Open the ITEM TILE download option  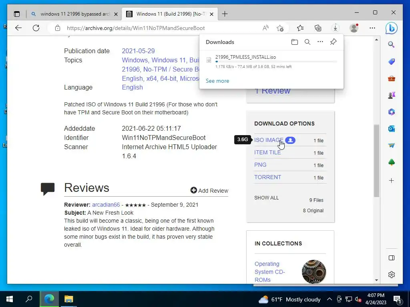tap(267, 152)
